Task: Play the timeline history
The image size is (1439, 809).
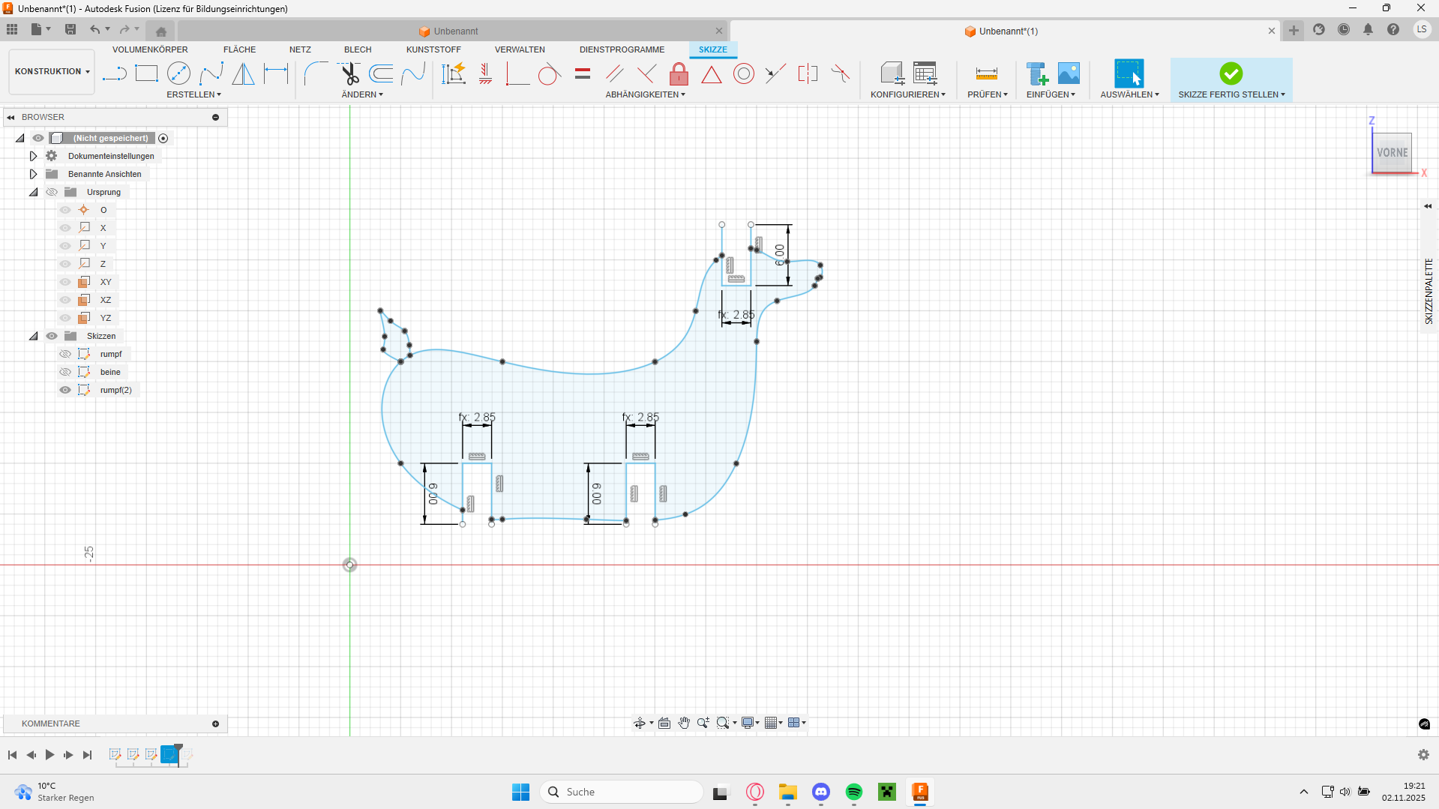Action: click(x=49, y=755)
